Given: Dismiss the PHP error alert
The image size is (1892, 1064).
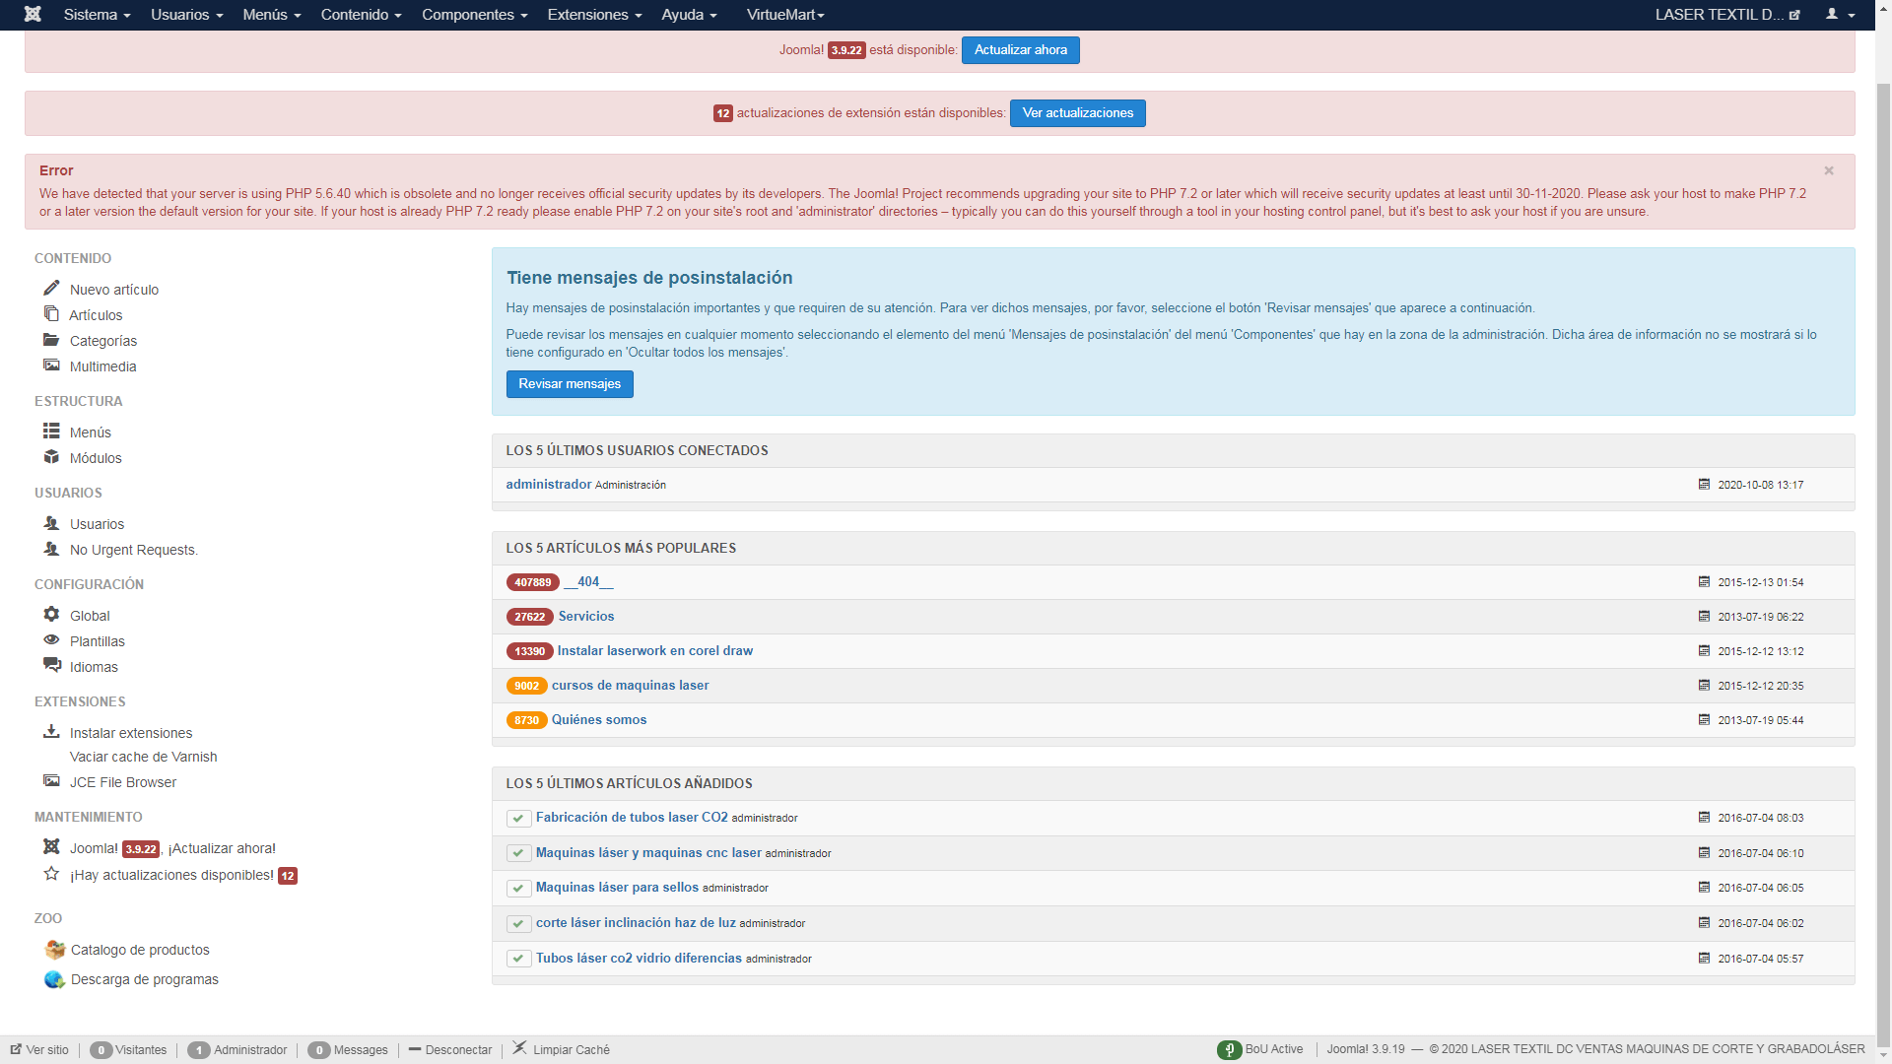Looking at the screenshot, I should point(1829,170).
